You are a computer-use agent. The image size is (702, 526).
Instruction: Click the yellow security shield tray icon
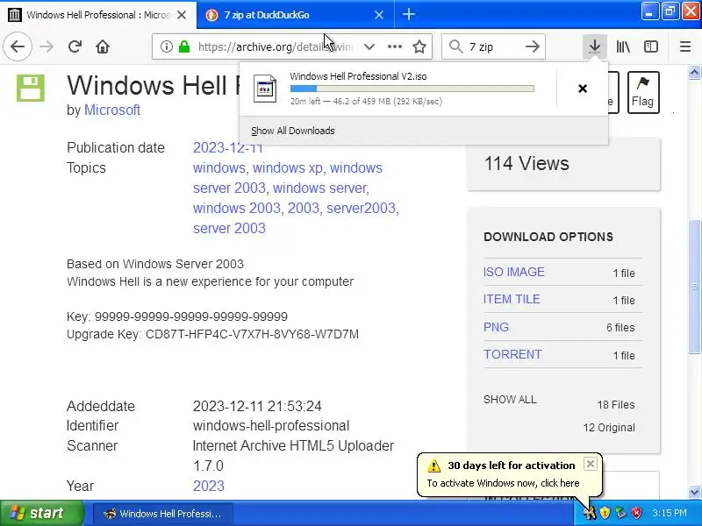coord(605,513)
